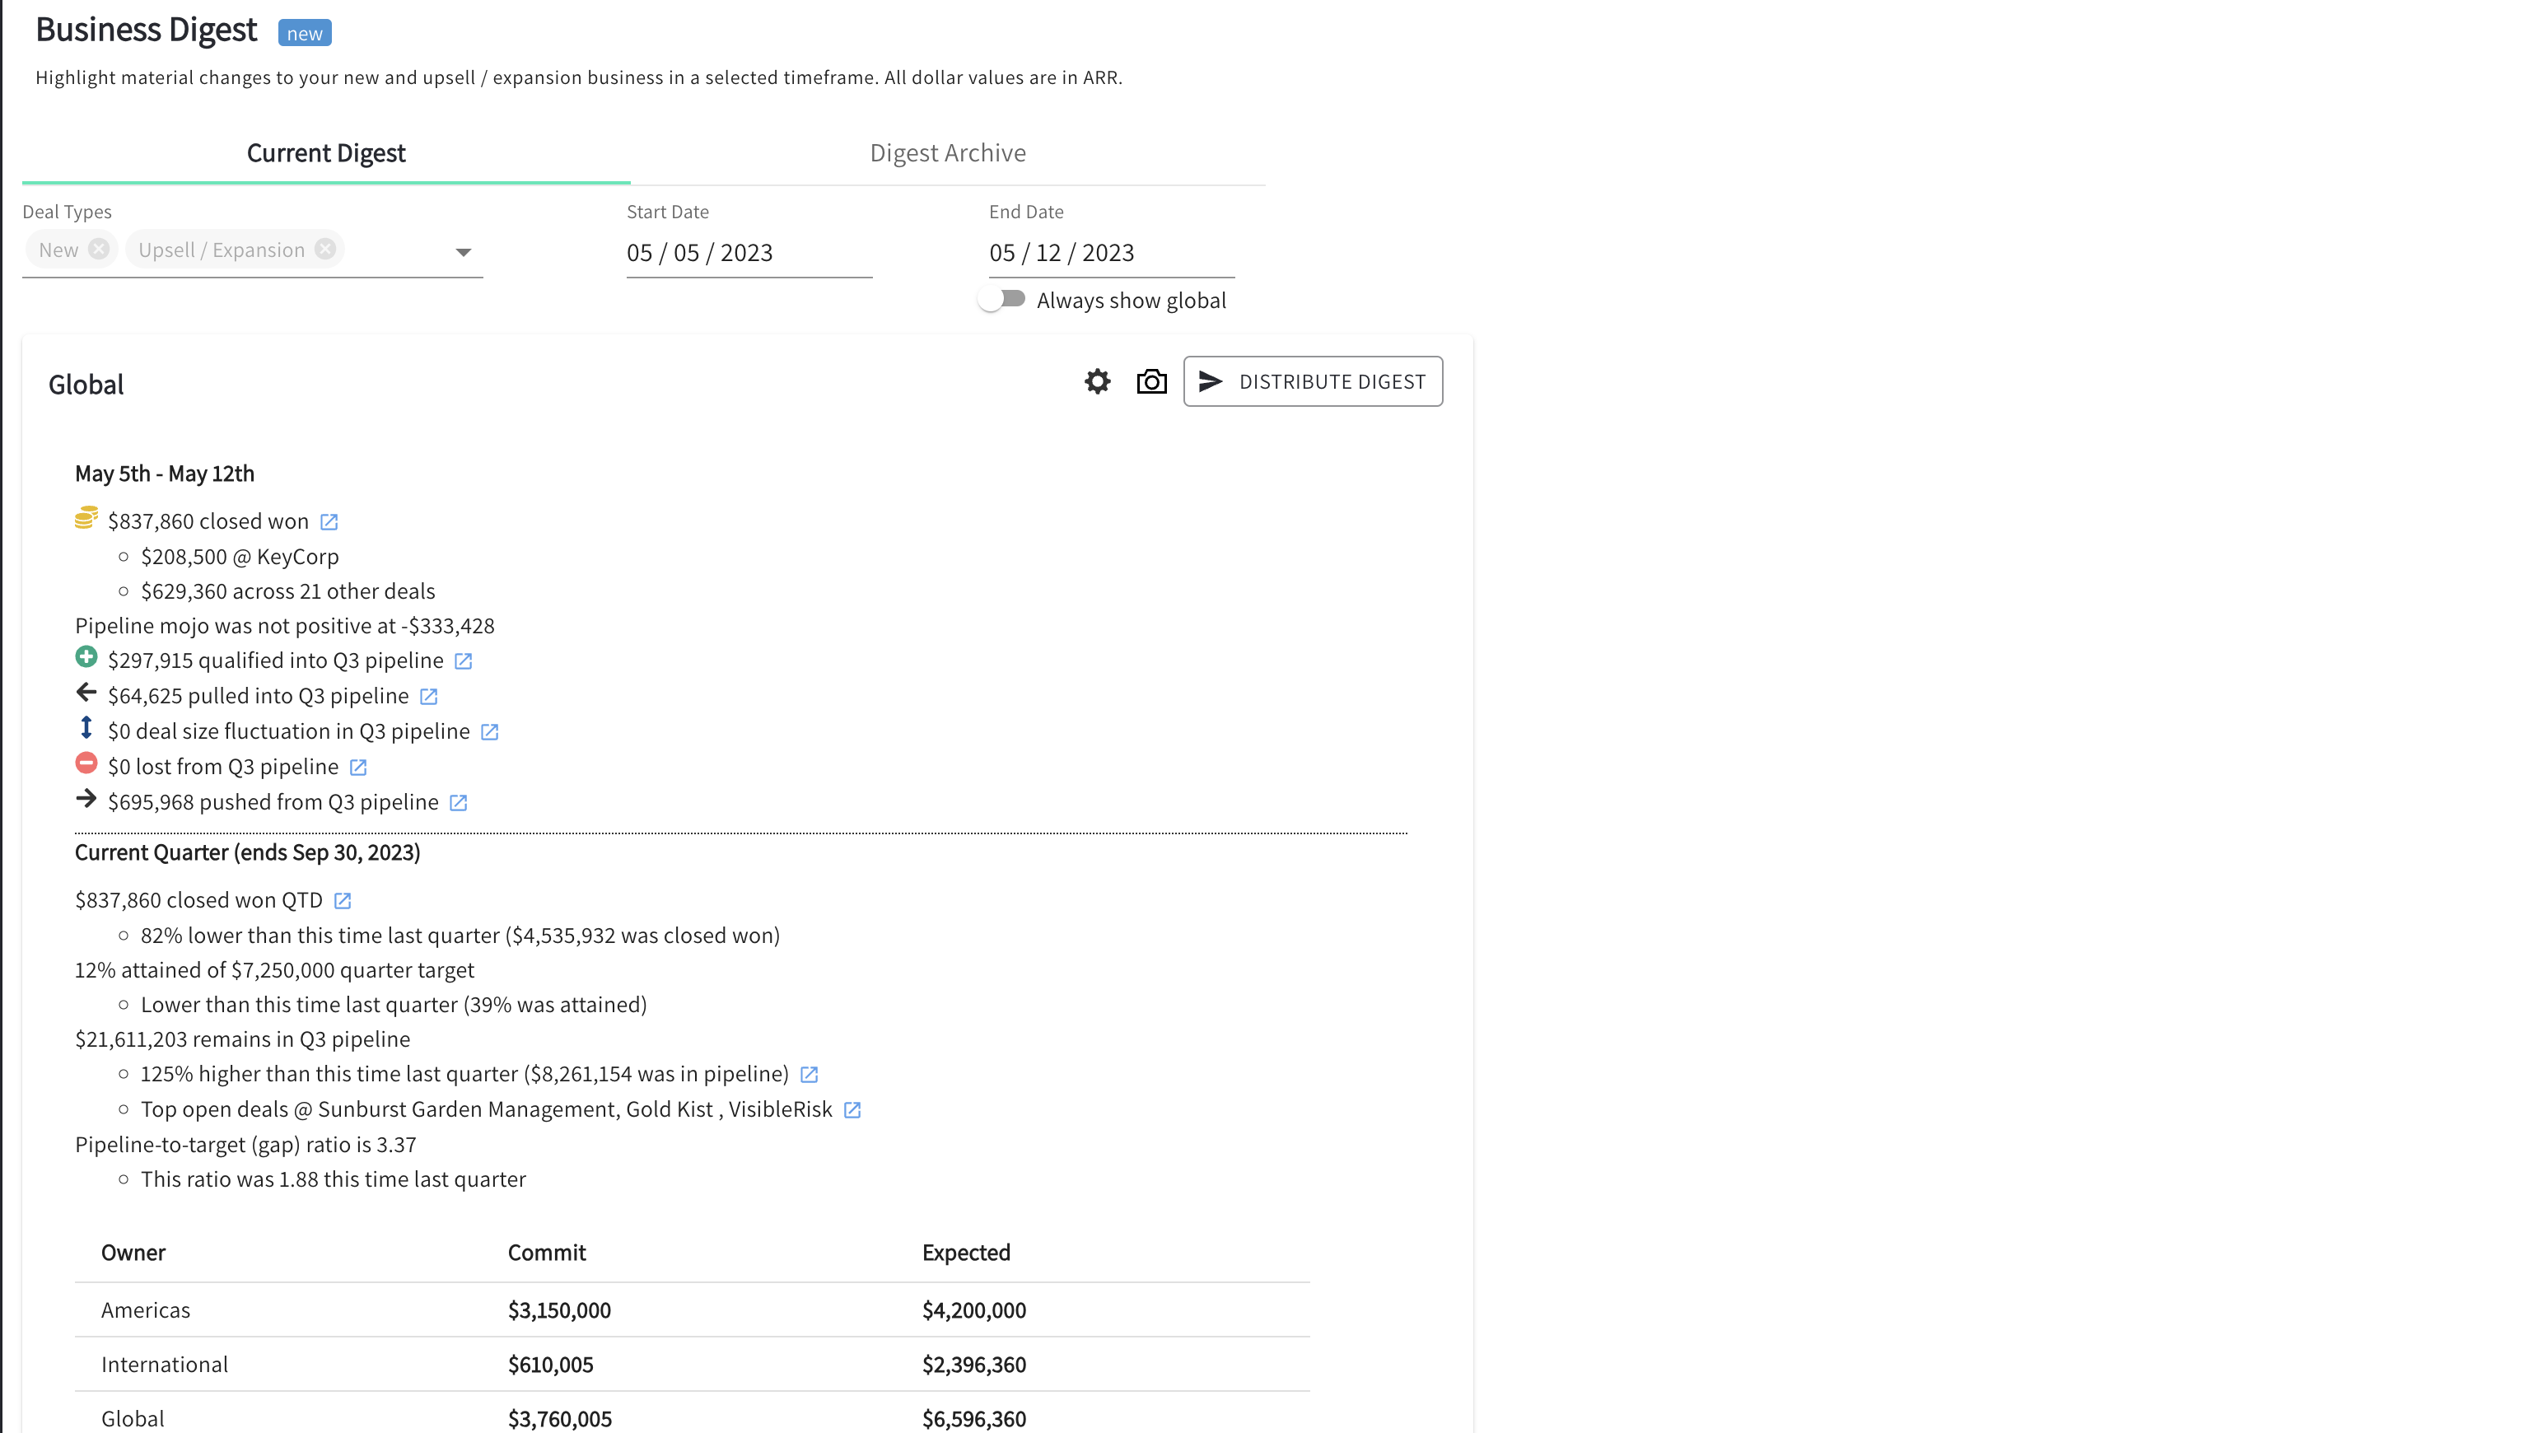Select the Current Digest tab
Viewport: 2548px width, 1433px height.
pyautogui.click(x=325, y=152)
